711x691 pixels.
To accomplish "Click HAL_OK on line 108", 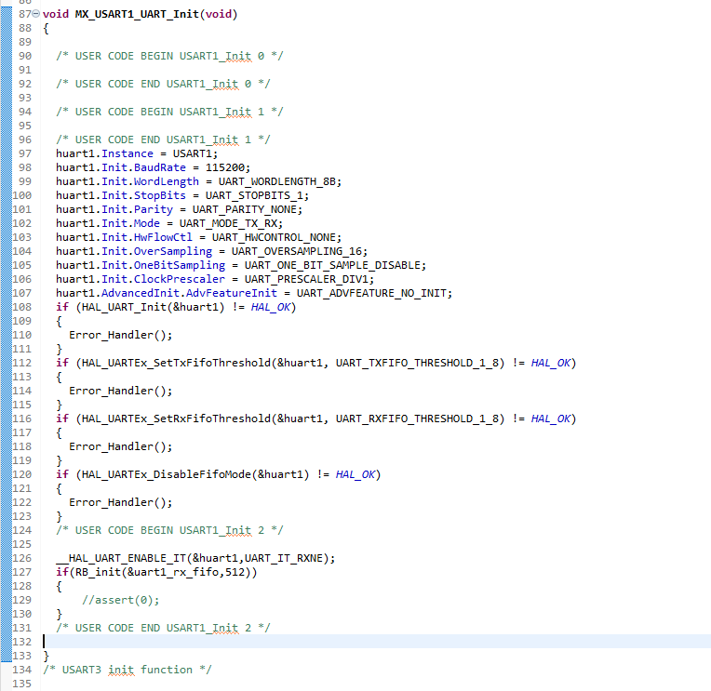I will point(270,307).
